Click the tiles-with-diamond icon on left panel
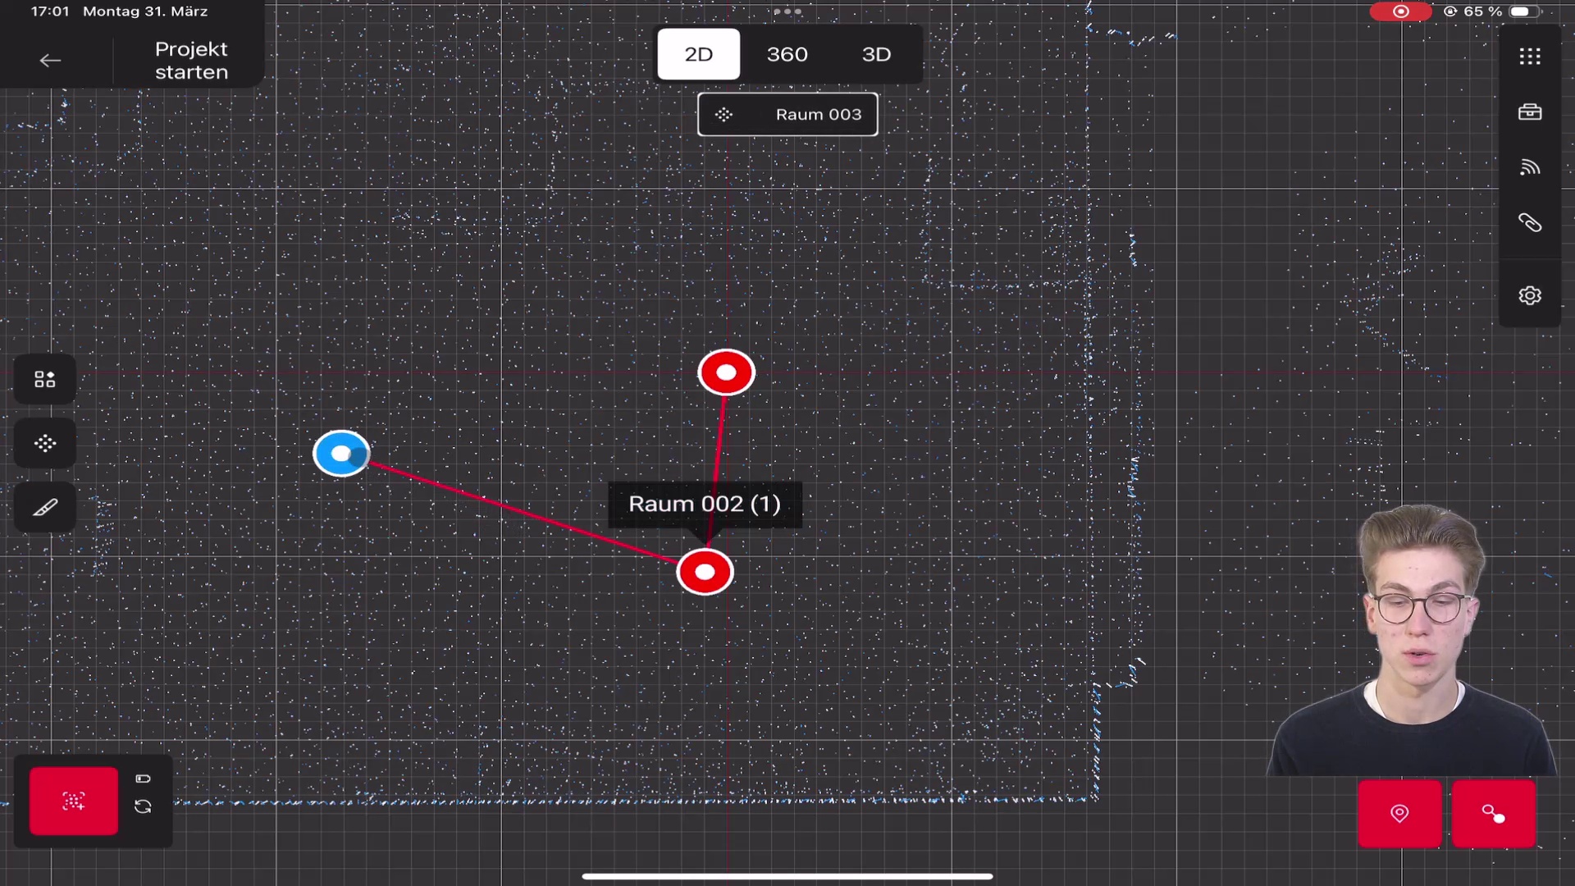The width and height of the screenshot is (1575, 886). tap(45, 379)
